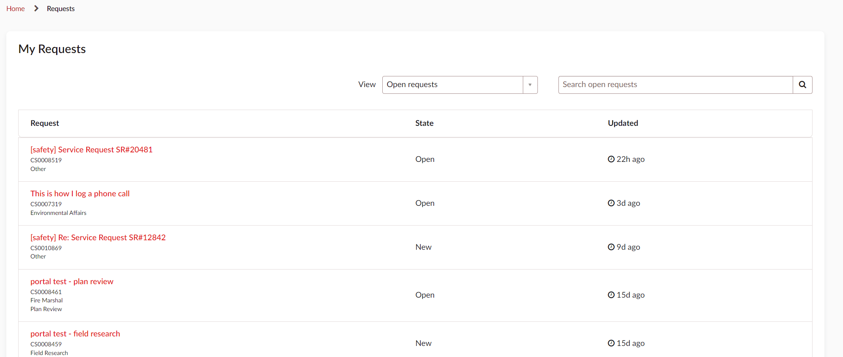The height and width of the screenshot is (357, 843).
Task: Open the View dropdown arrow
Action: pos(530,85)
